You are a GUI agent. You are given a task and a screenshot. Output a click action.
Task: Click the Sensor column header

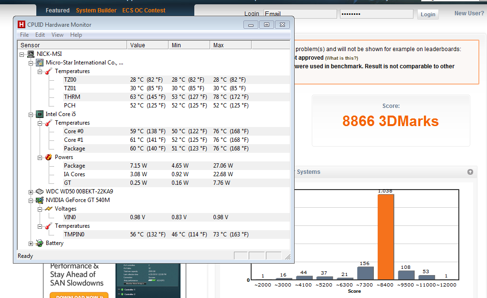[x=72, y=45]
